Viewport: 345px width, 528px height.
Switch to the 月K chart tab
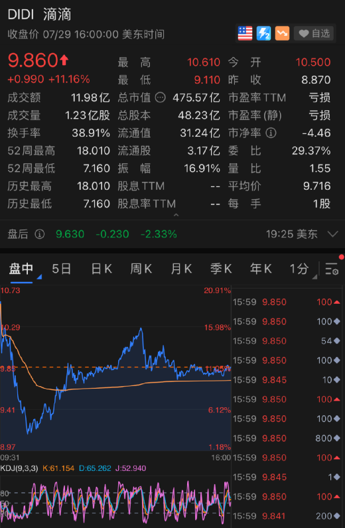click(181, 269)
